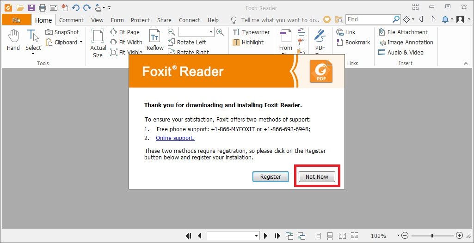Switch to the View tab
Viewport: 474px width, 243px height.
[x=97, y=20]
